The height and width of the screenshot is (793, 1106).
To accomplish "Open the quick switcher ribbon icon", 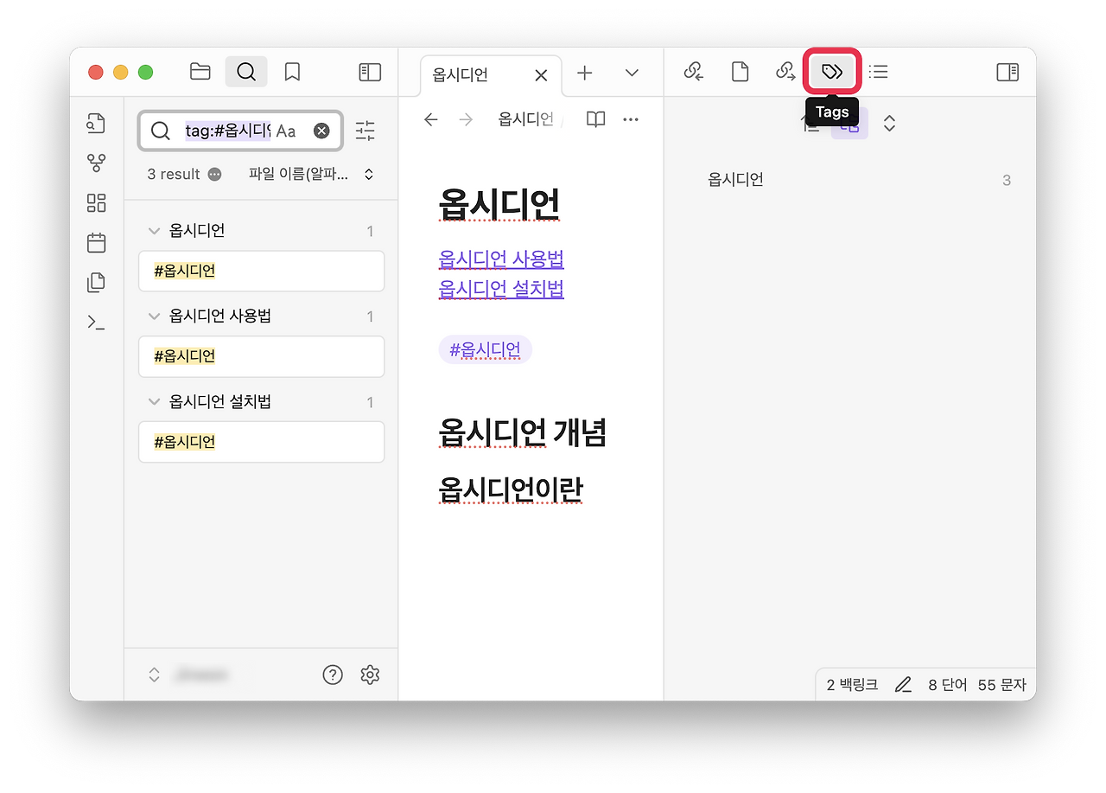I will [x=96, y=123].
